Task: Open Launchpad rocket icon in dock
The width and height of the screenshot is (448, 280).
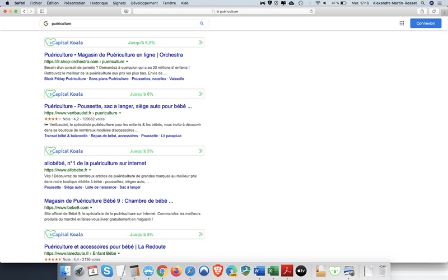Action: tap(79, 270)
